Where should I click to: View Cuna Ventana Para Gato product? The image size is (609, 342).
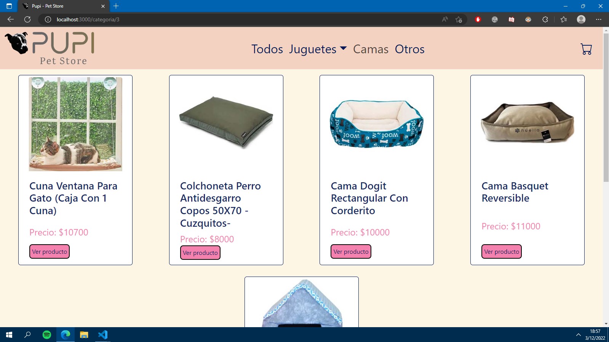[50, 251]
